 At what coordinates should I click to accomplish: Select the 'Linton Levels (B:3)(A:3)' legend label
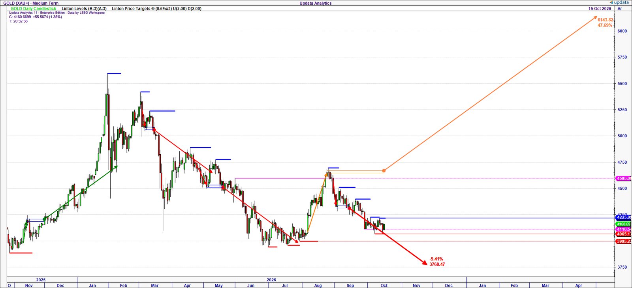tap(84, 9)
